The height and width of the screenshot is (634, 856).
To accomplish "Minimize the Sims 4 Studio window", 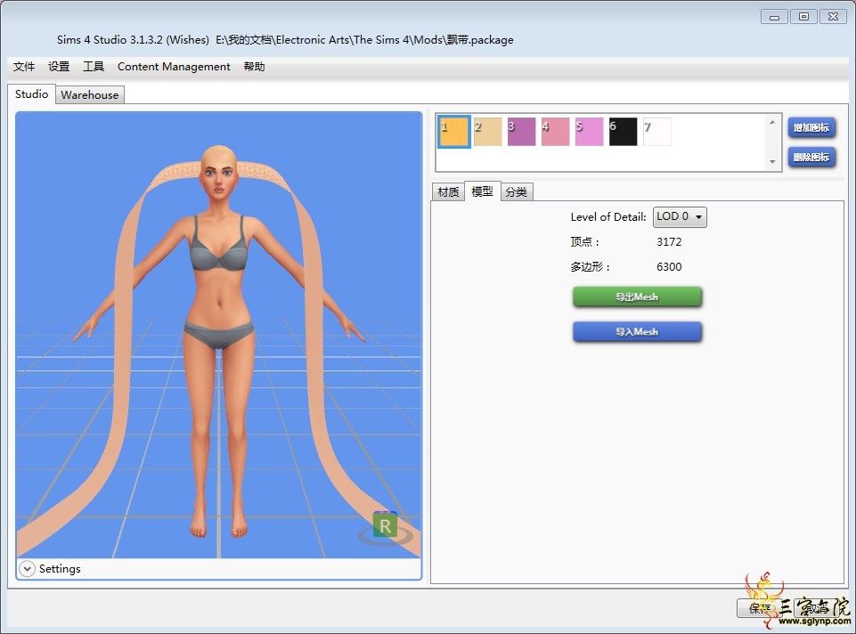I will click(x=774, y=17).
